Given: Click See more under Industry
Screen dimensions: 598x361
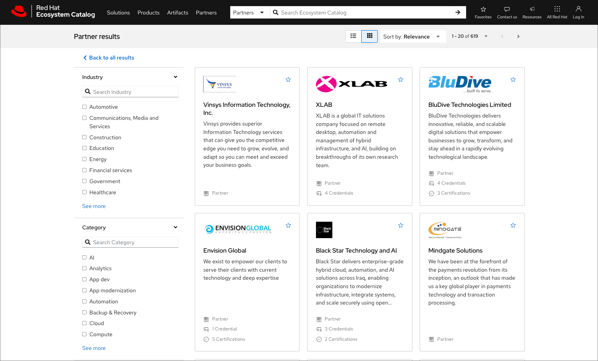Looking at the screenshot, I should pyautogui.click(x=94, y=206).
